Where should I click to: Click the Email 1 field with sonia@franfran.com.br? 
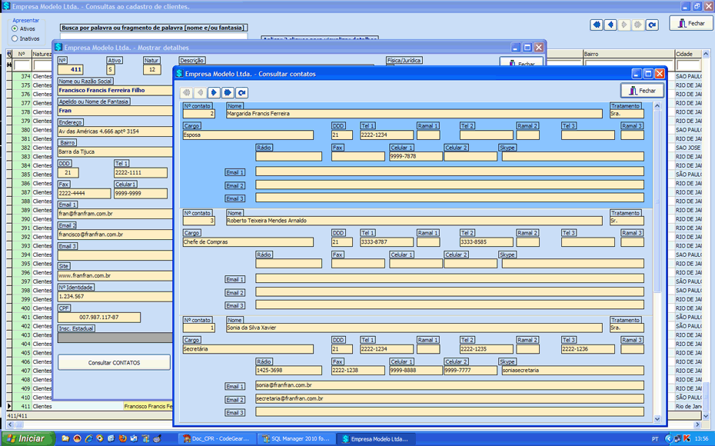coord(450,385)
